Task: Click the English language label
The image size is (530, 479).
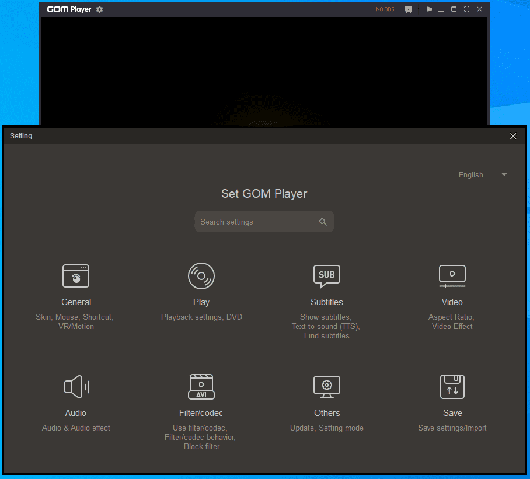Action: 470,175
